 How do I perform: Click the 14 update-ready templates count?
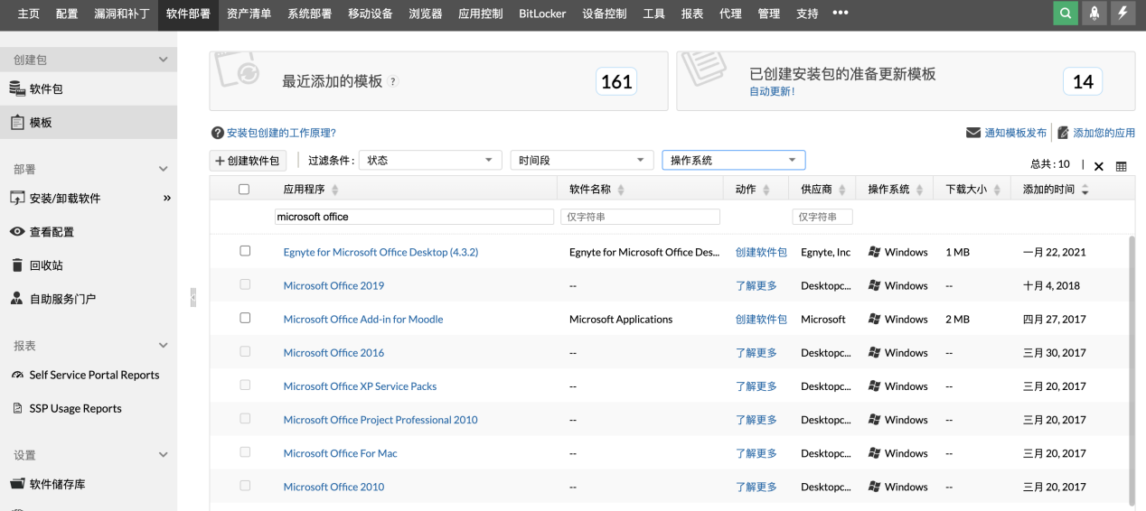click(1083, 81)
